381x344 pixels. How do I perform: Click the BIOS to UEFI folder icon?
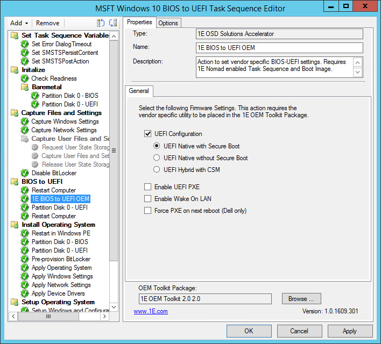15,182
